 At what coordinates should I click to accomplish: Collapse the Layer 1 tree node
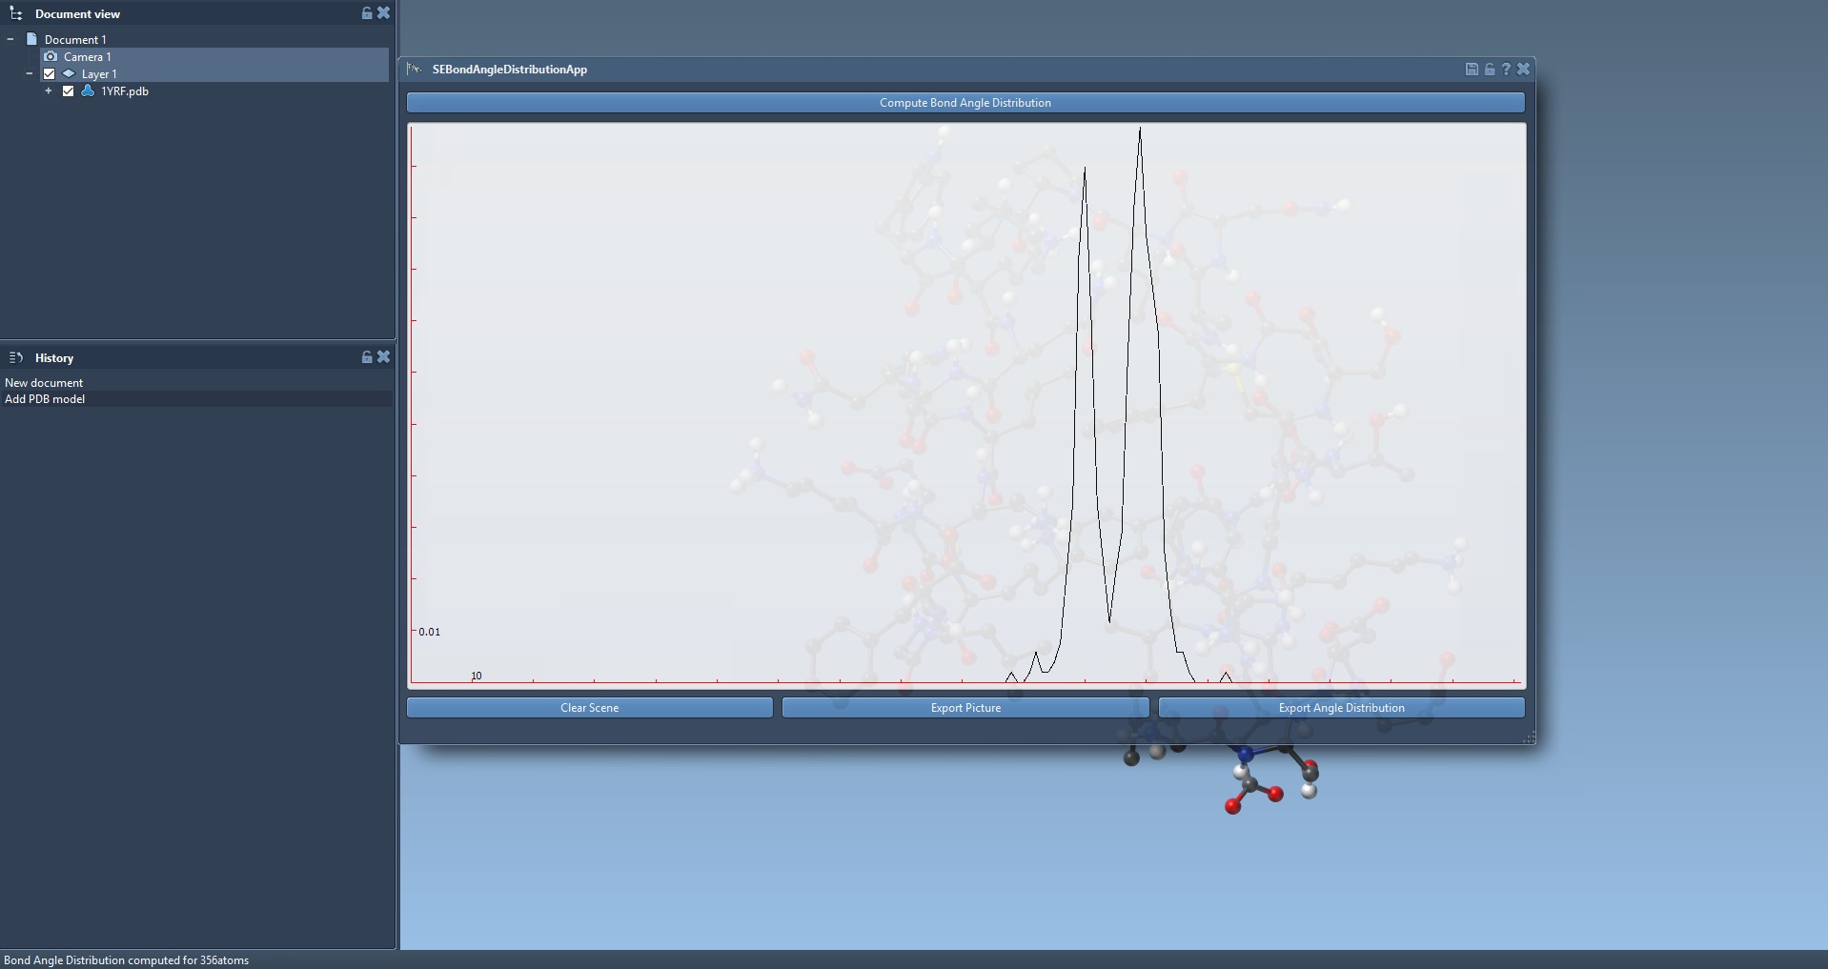pyautogui.click(x=30, y=74)
